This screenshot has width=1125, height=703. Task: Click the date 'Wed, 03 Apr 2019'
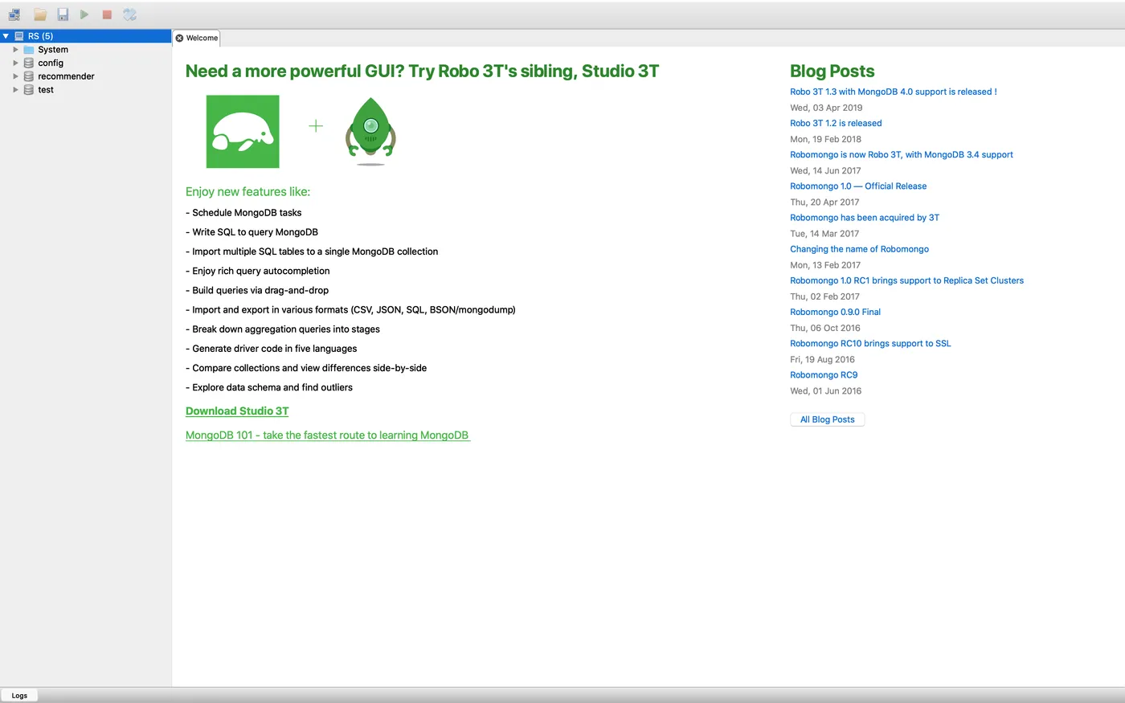click(x=826, y=108)
